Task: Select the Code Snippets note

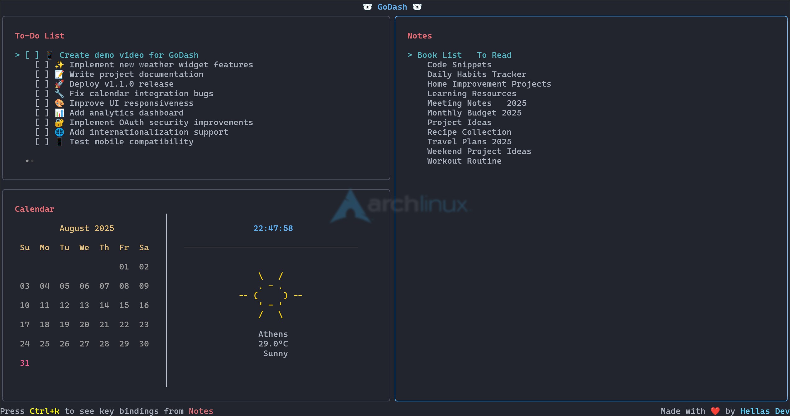Action: 459,65
